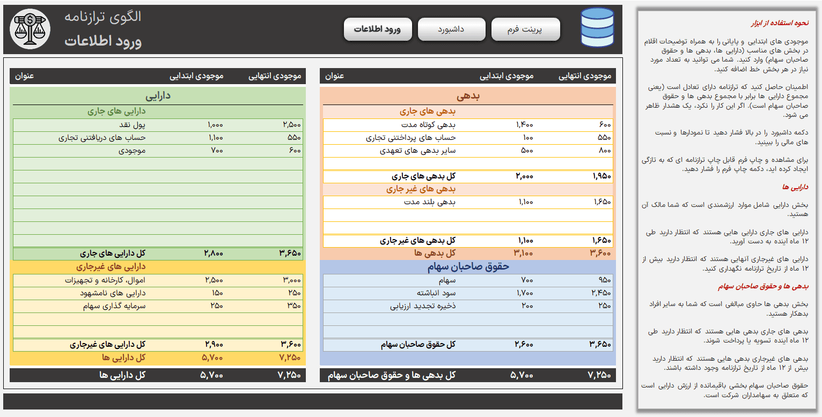Viewport: 822px width, 417px height.
Task: Click کل بدهی ها و حقوق صاحبان سهام footer label
Action: pos(392,375)
